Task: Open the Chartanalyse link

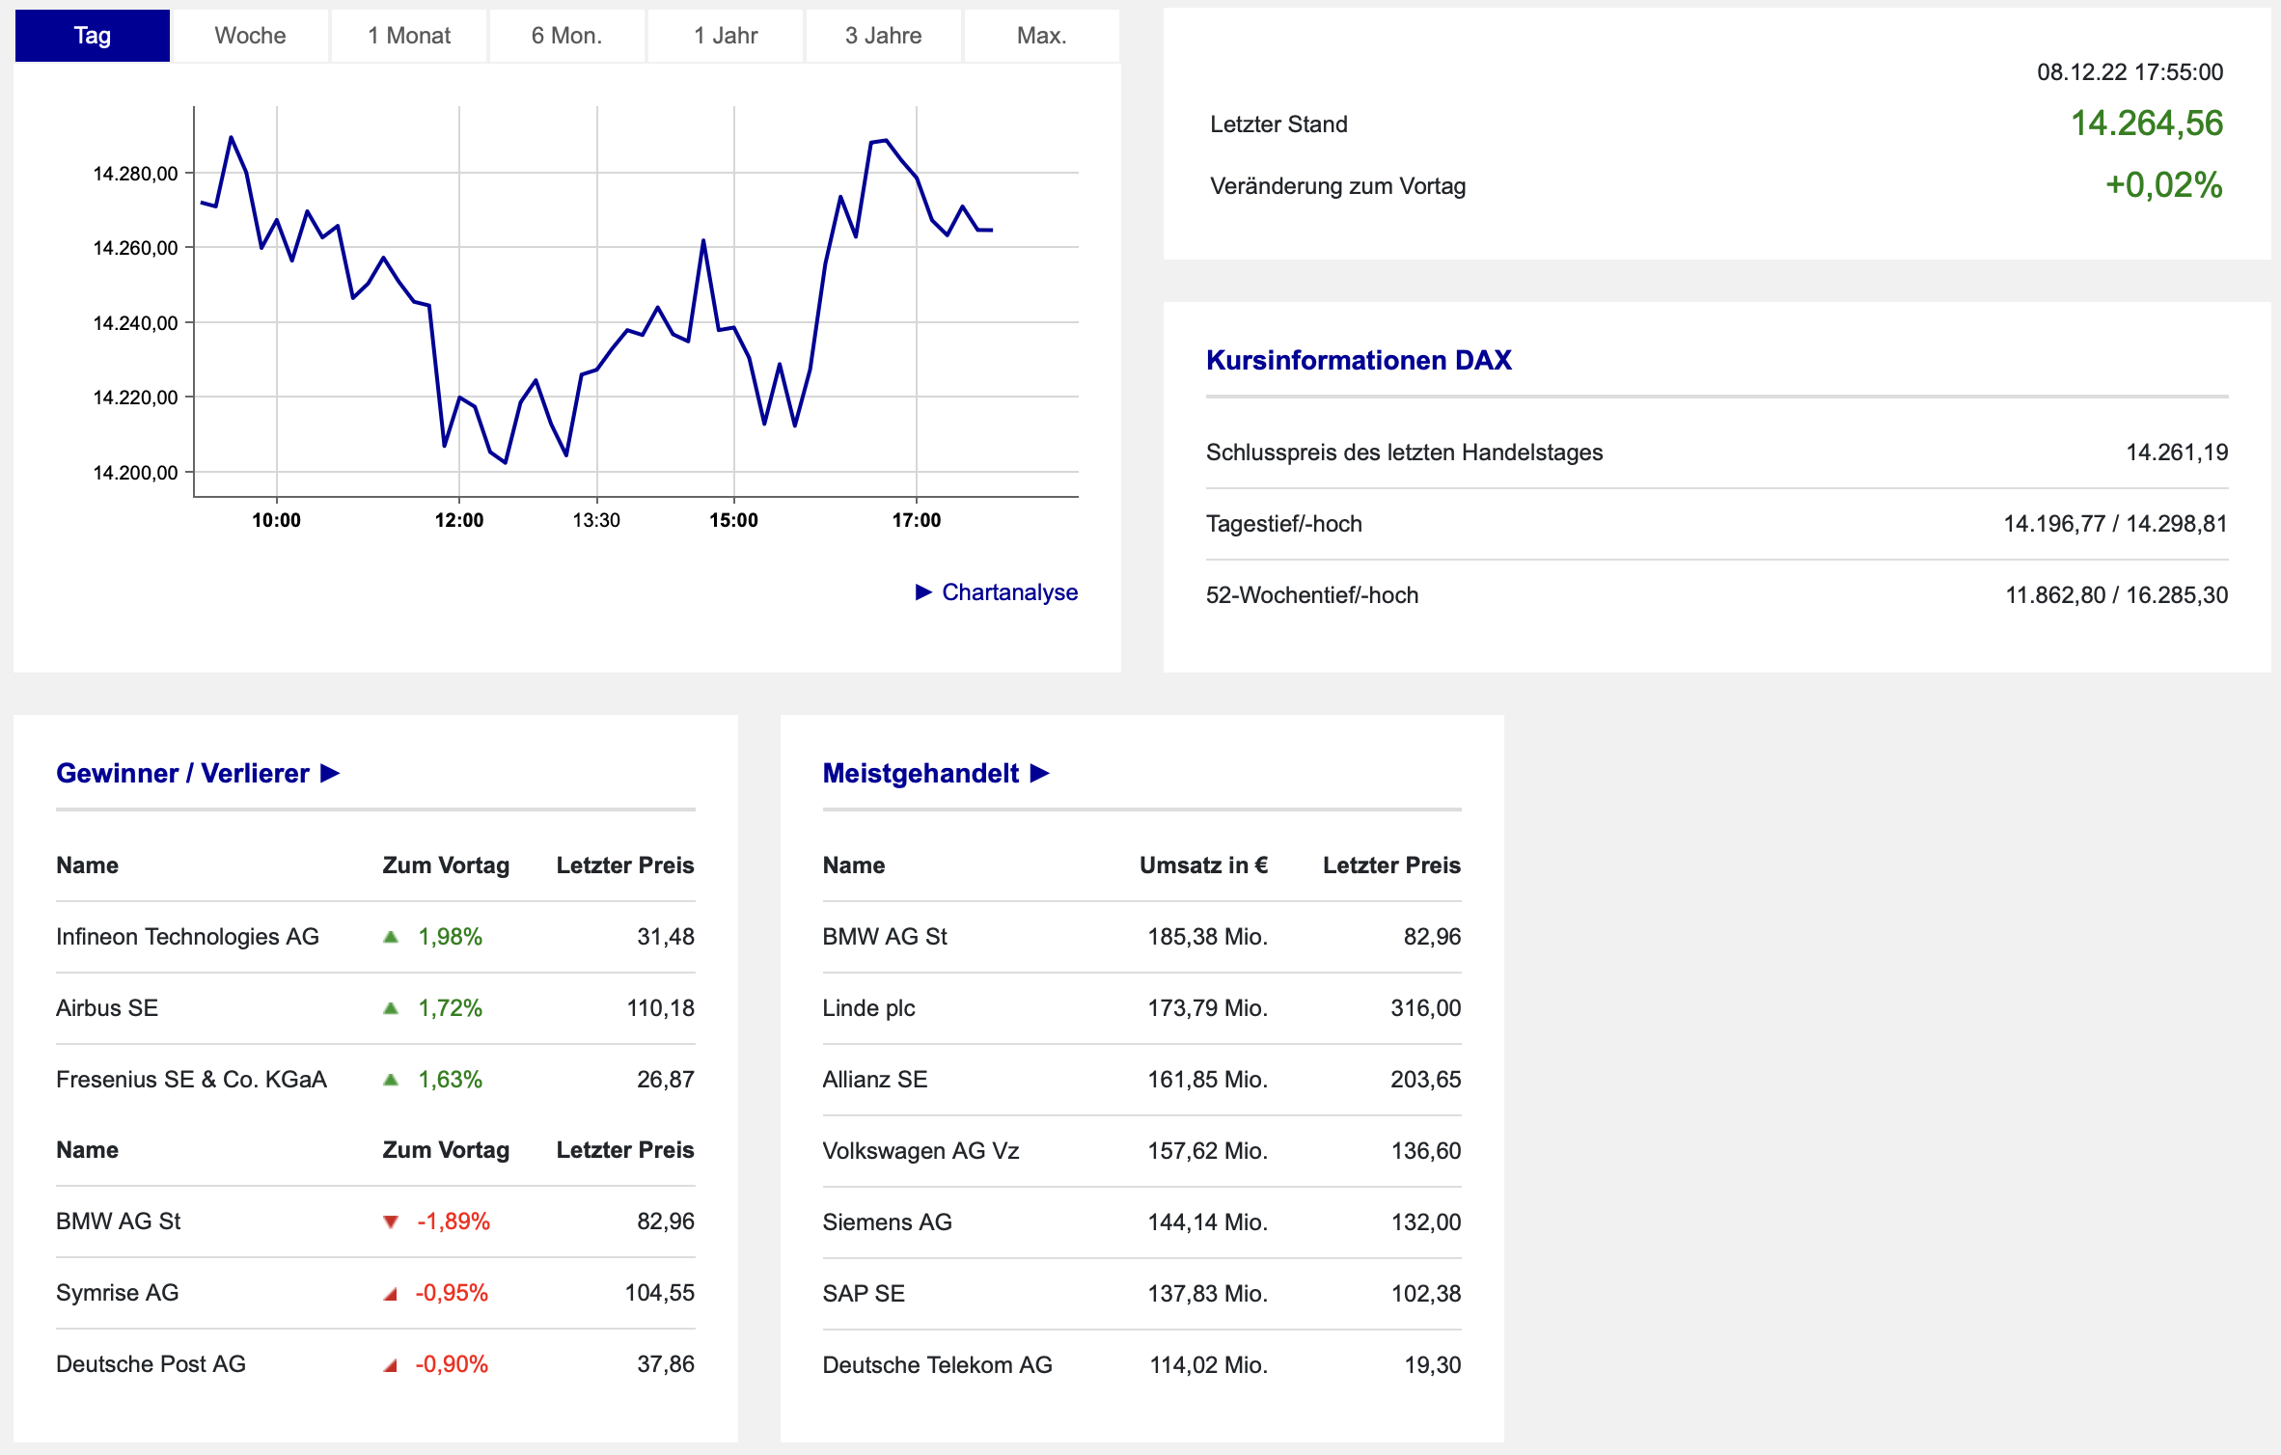Action: [x=1009, y=591]
